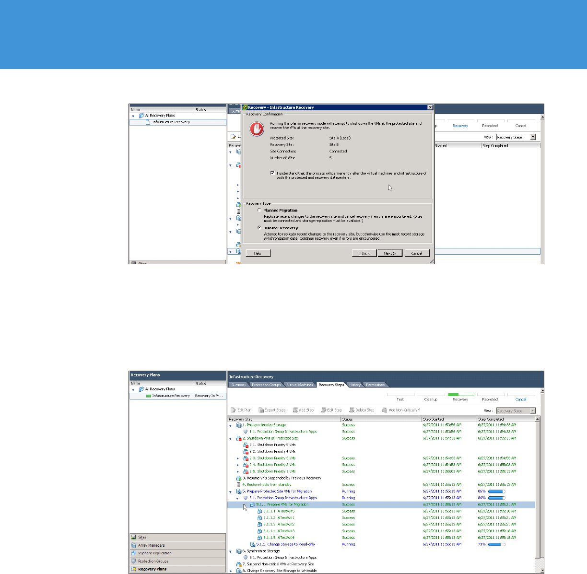This screenshot has height=574, width=587.
Task: Select Infrastructure Recovery in the upper window tree
Action: 177,122
